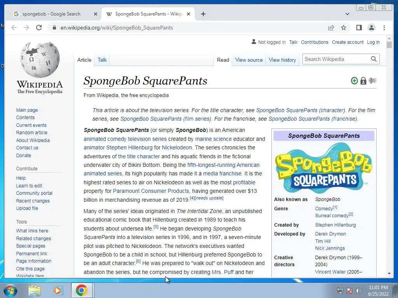This screenshot has width=398, height=298.
Task: Close the spongebob Google Search tab
Action: pos(96,14)
